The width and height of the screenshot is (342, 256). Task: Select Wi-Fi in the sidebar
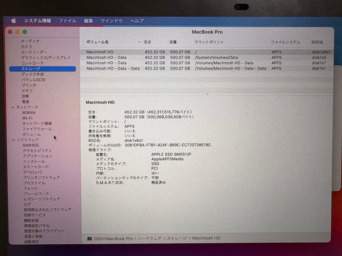(29, 118)
